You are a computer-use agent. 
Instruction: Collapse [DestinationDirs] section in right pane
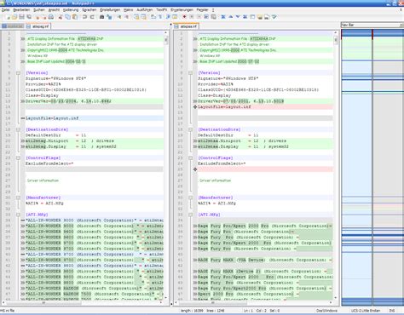pos(191,129)
